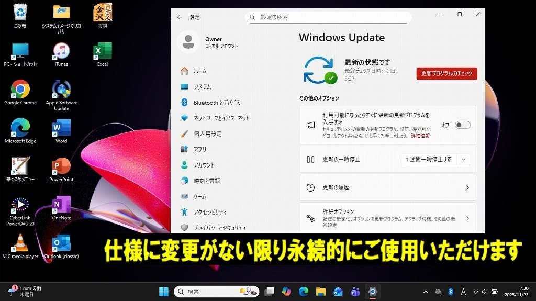The height and width of the screenshot is (301, 536).
Task: Click the Settings gear on the taskbar
Action: tap(373, 292)
